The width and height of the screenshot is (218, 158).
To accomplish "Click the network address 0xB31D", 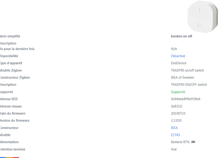I will point(177,106).
